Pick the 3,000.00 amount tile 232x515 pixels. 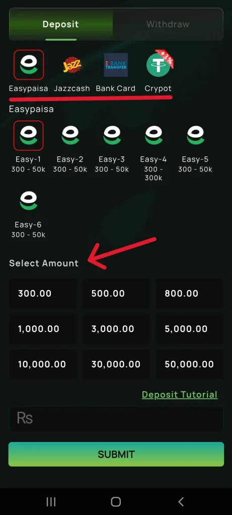pyautogui.click(x=116, y=329)
